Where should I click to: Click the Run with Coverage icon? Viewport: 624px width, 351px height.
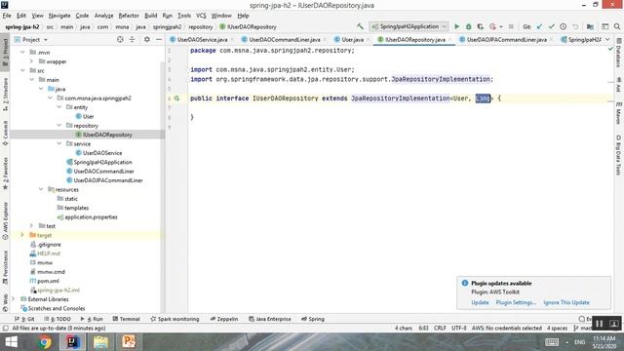[481, 26]
